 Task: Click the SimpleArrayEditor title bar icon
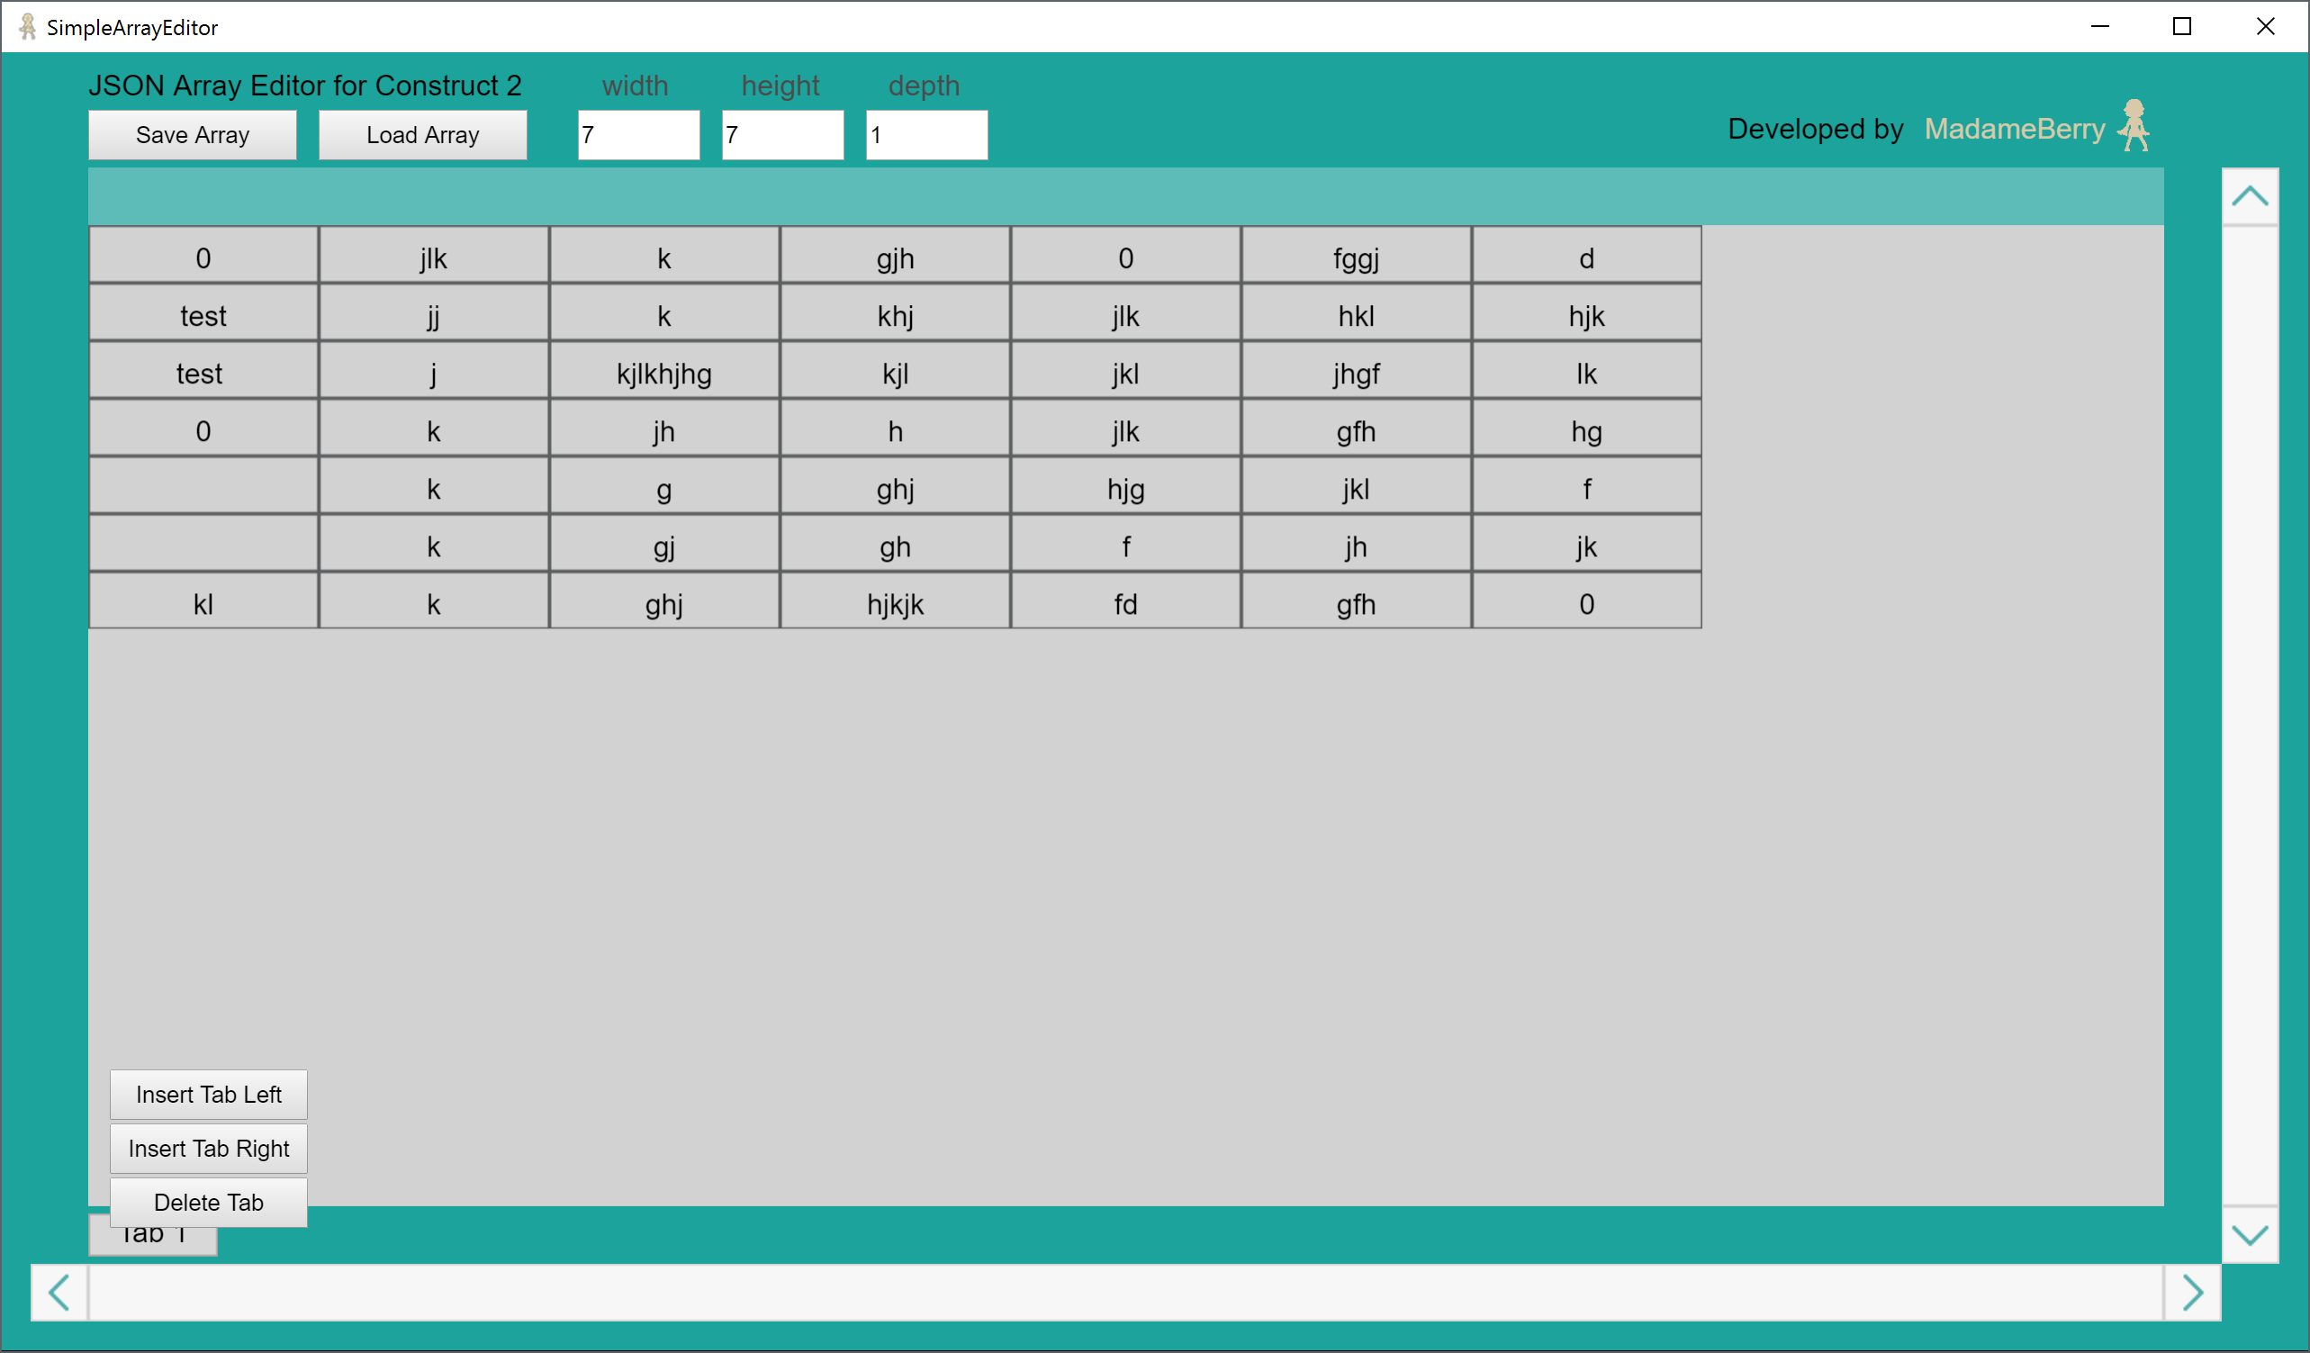[x=28, y=27]
